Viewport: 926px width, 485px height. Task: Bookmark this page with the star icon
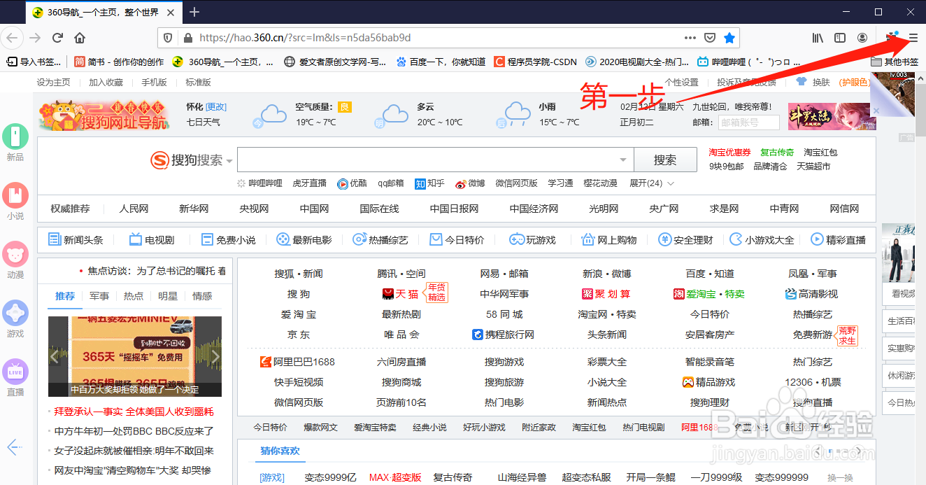[729, 38]
